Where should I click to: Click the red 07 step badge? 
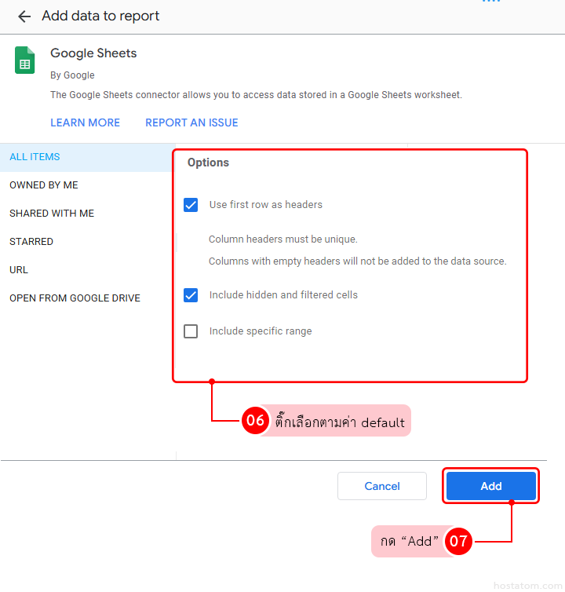tap(458, 542)
